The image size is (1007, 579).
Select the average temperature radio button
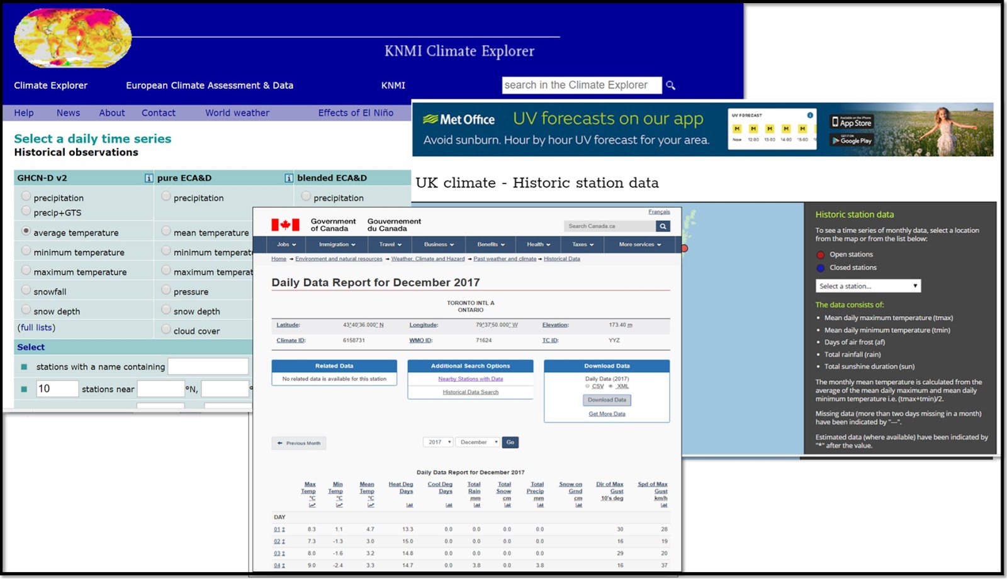[x=26, y=231]
